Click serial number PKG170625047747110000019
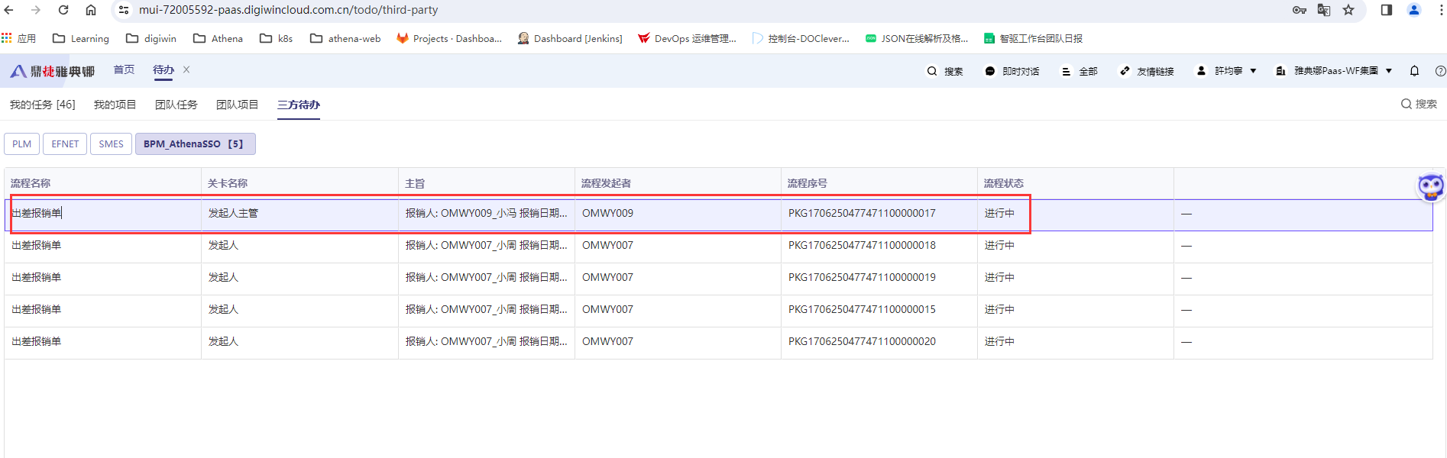 862,277
